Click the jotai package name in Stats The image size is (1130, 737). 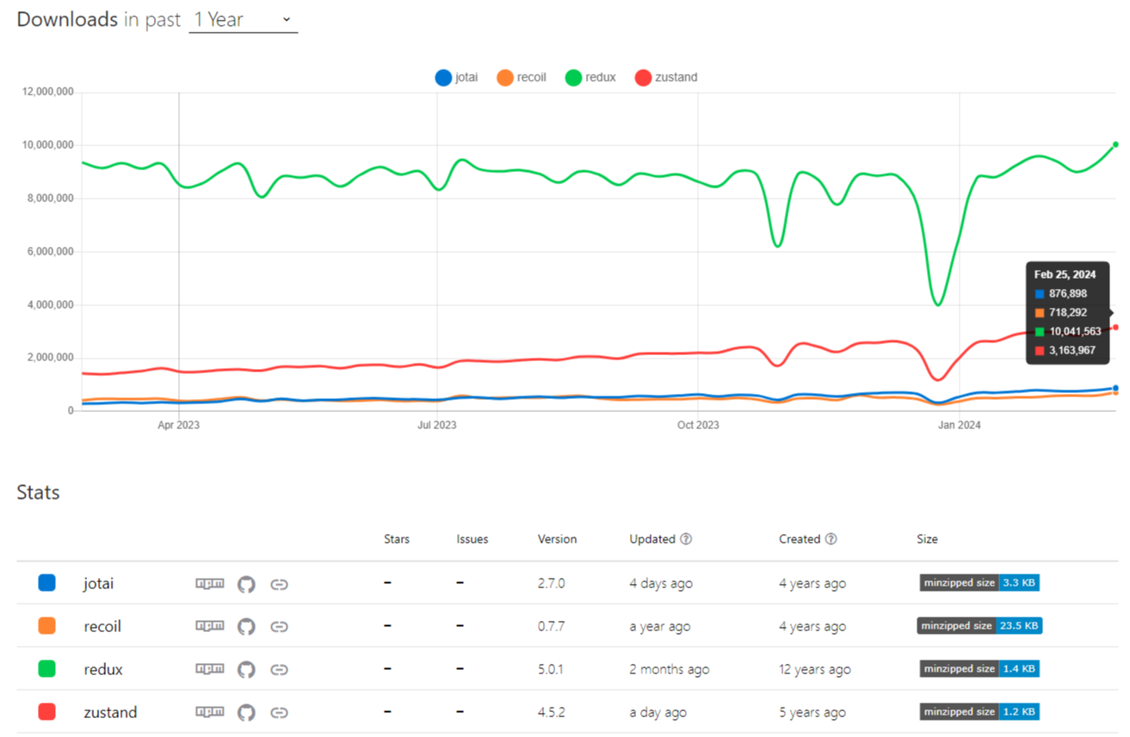[98, 584]
